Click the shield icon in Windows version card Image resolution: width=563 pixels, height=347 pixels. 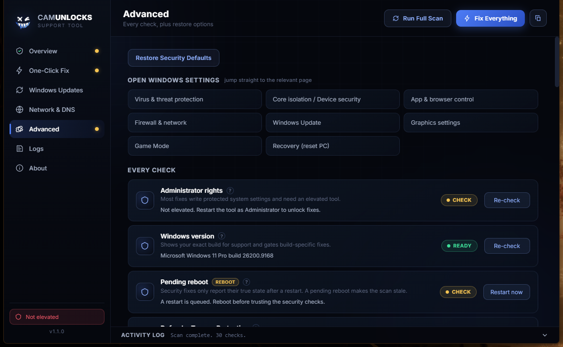tap(145, 246)
